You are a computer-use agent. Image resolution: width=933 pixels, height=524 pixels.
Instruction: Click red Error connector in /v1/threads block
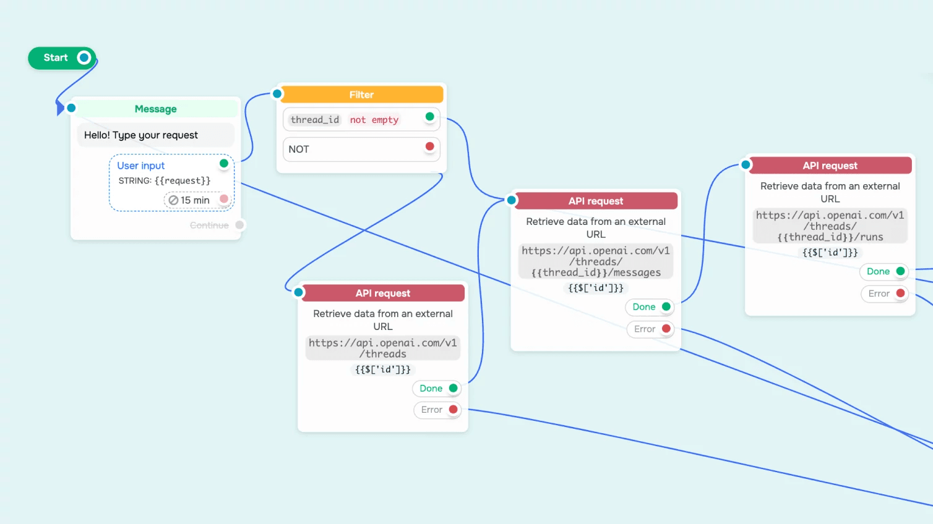tap(454, 409)
